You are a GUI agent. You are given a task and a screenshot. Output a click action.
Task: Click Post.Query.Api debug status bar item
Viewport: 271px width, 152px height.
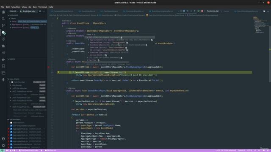28,150
